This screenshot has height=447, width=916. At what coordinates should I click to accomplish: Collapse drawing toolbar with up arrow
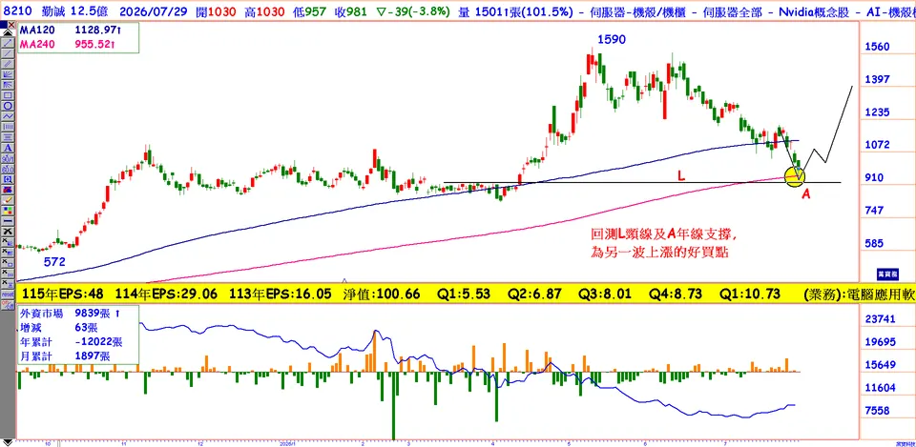tap(8, 33)
